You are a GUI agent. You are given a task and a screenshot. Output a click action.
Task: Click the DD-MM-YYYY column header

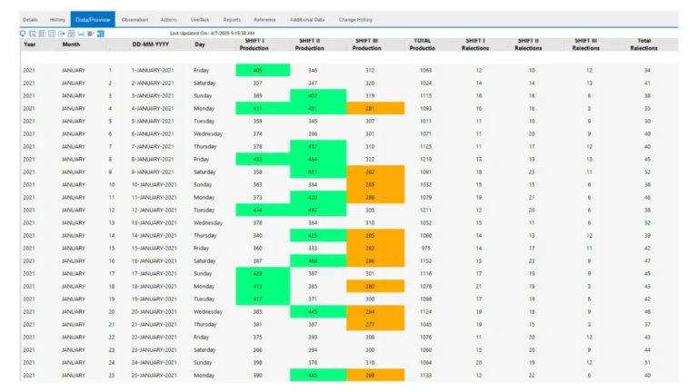pyautogui.click(x=151, y=44)
